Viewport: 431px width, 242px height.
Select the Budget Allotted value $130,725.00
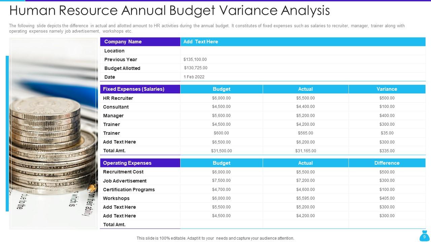click(196, 68)
